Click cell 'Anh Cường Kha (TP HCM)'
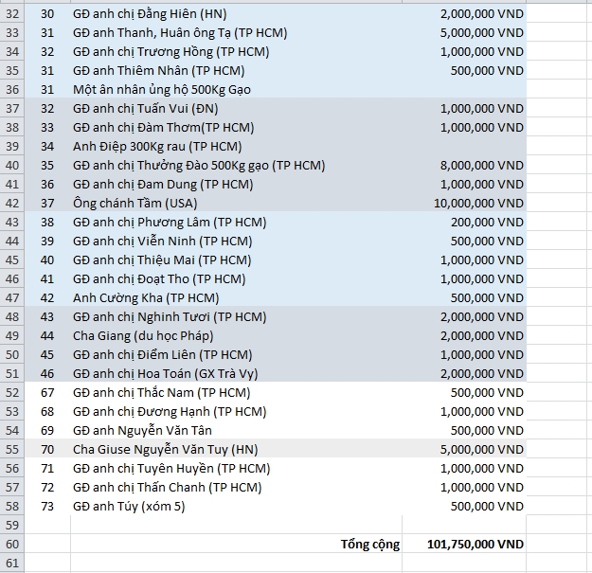 click(237, 297)
